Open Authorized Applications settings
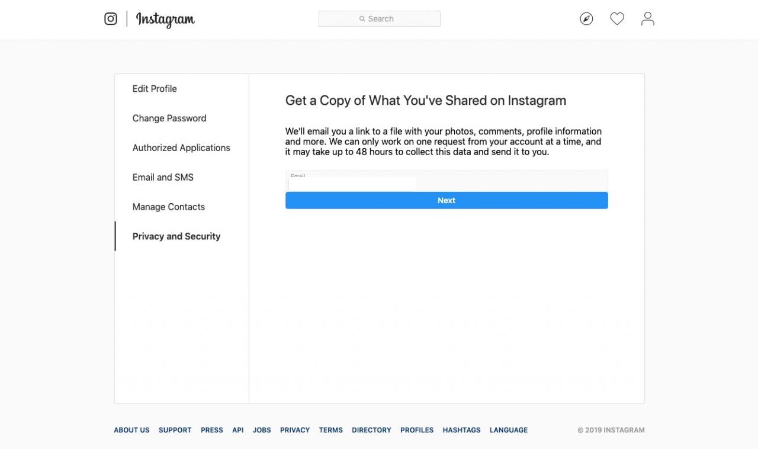Viewport: 758px width, 449px height. pyautogui.click(x=181, y=148)
